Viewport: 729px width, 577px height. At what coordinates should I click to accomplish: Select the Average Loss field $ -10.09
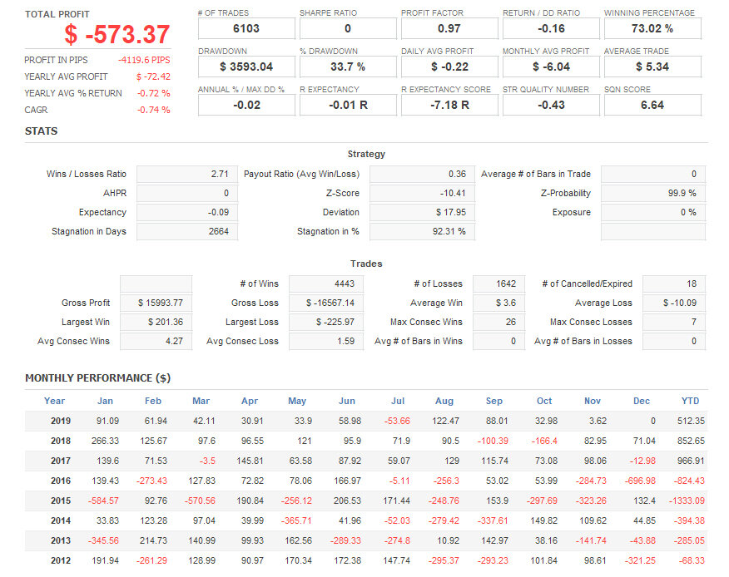pos(674,303)
